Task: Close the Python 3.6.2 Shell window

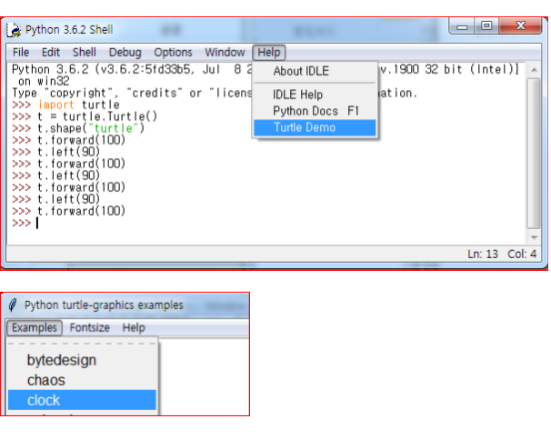Action: [x=520, y=25]
